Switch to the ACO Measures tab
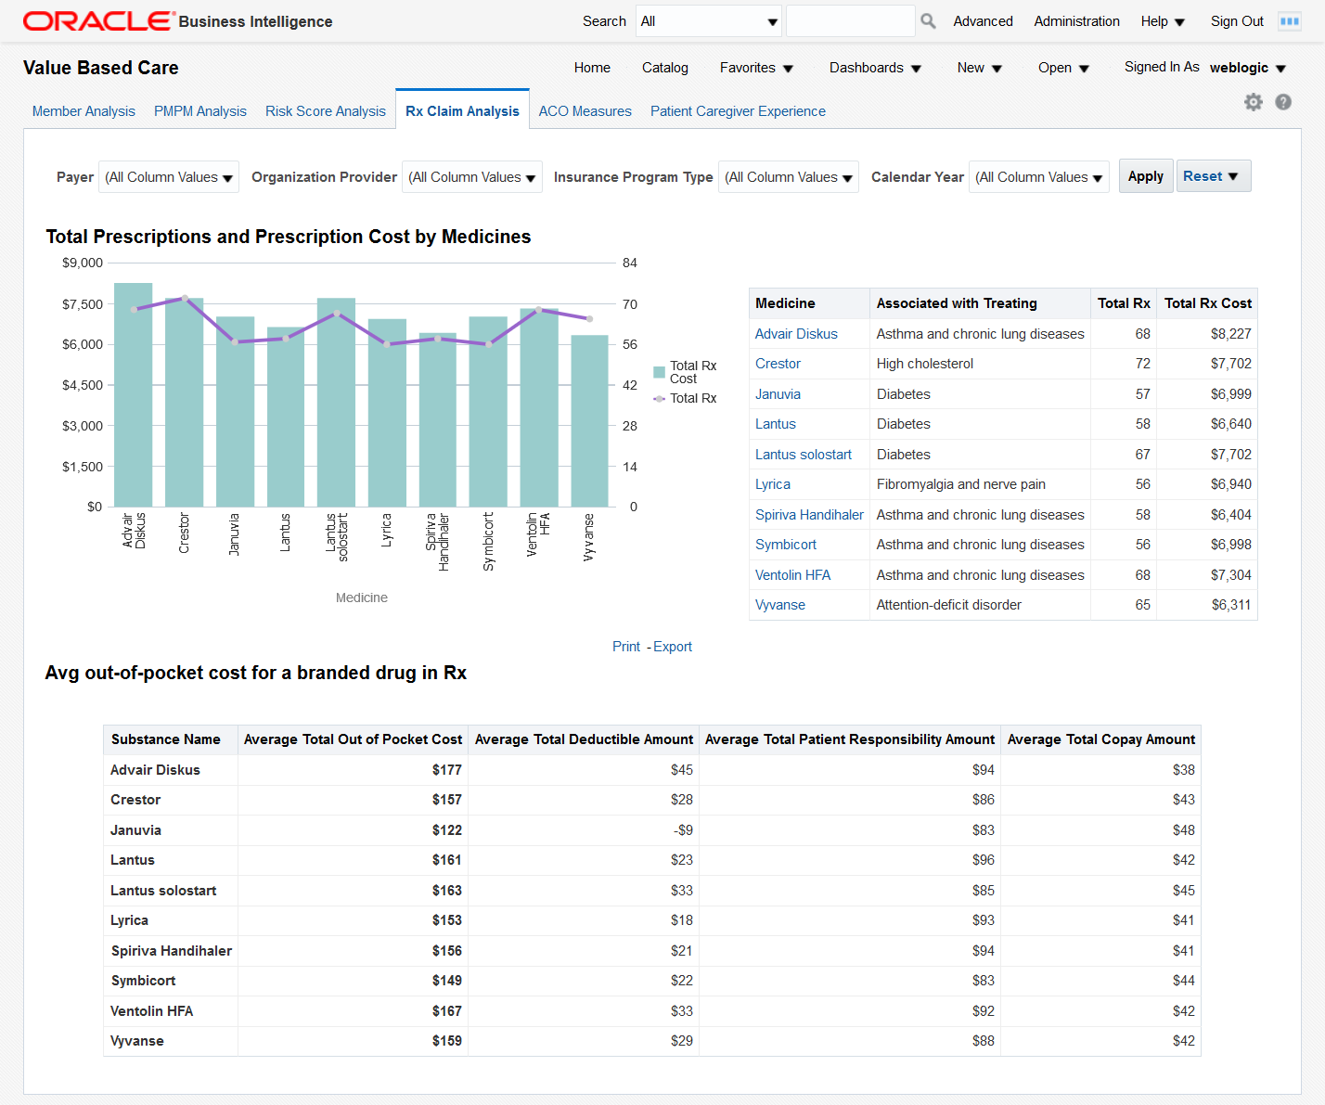Viewport: 1325px width, 1105px height. point(585,111)
